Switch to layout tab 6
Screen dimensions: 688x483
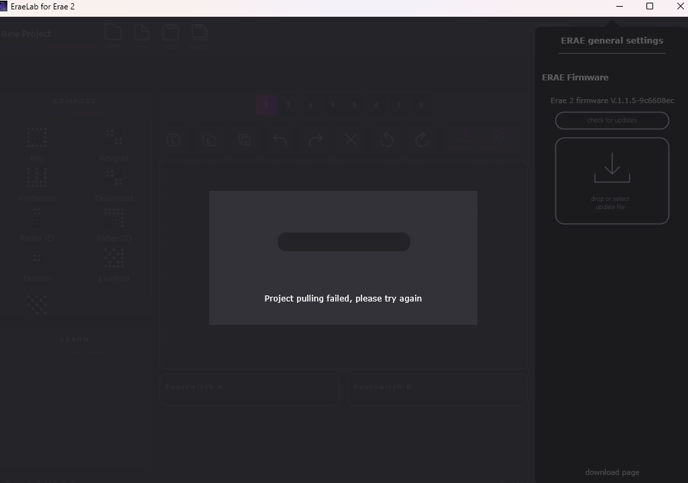(376, 105)
